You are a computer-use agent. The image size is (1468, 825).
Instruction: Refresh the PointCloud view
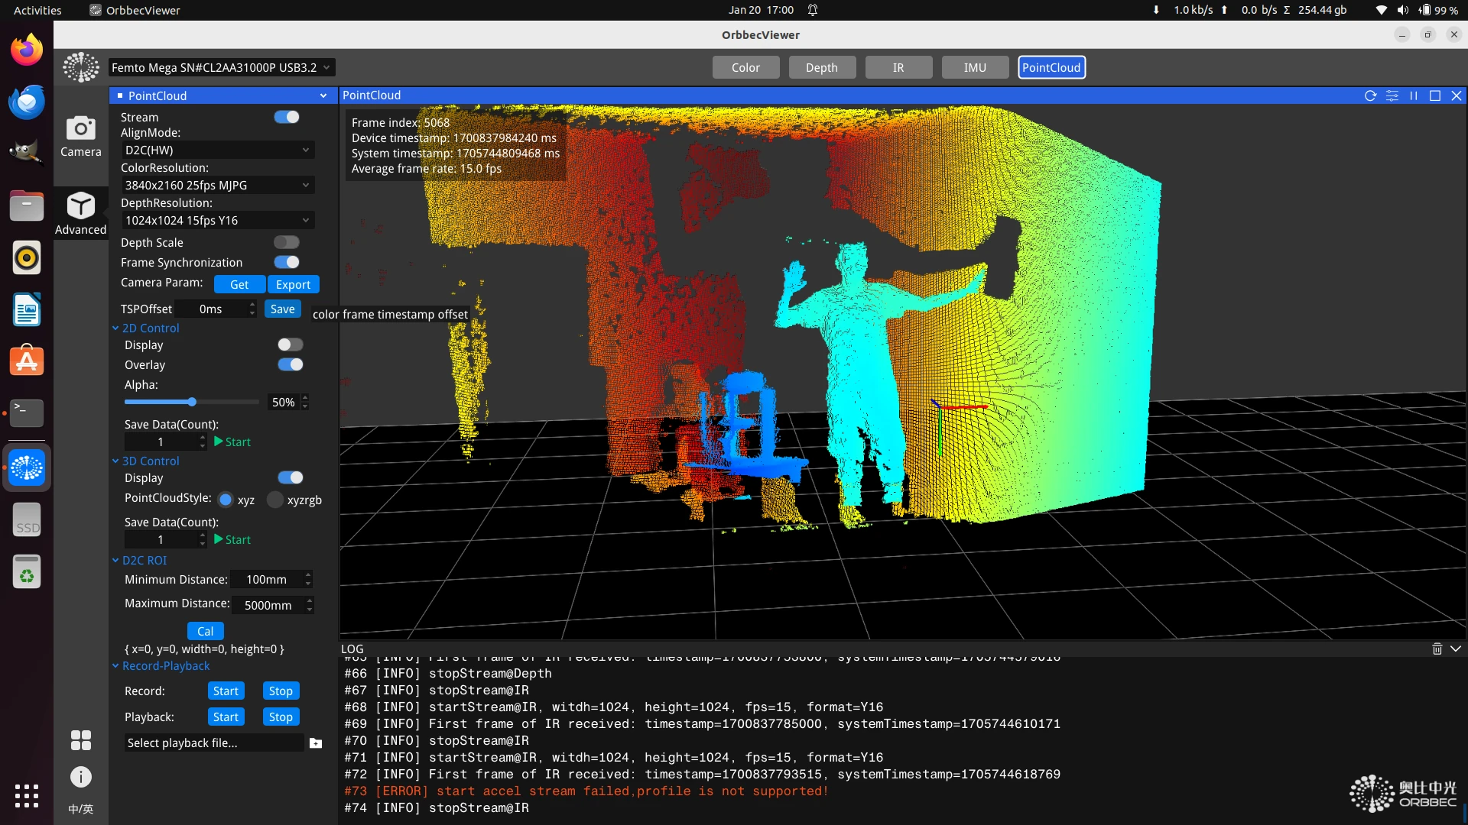coord(1370,95)
